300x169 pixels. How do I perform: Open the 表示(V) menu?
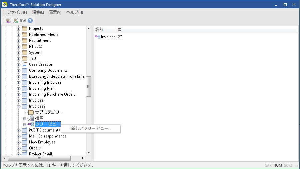[55, 12]
